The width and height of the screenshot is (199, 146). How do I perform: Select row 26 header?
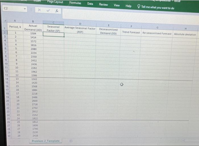(x=8, y=122)
